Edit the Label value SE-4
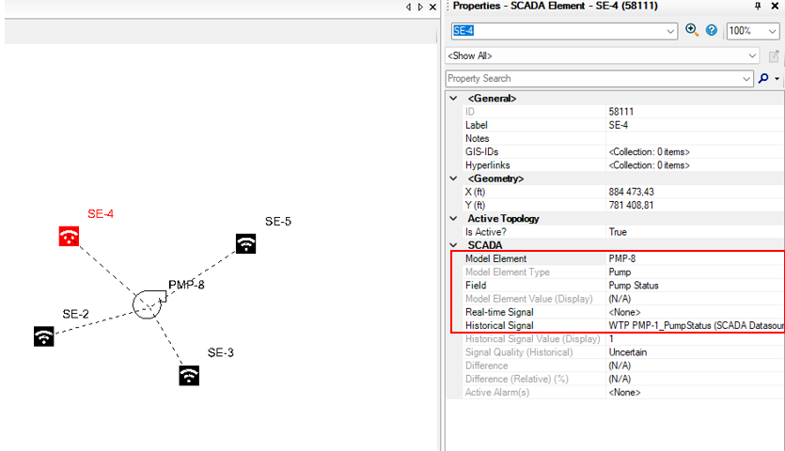This screenshot has width=785, height=451. pos(619,125)
